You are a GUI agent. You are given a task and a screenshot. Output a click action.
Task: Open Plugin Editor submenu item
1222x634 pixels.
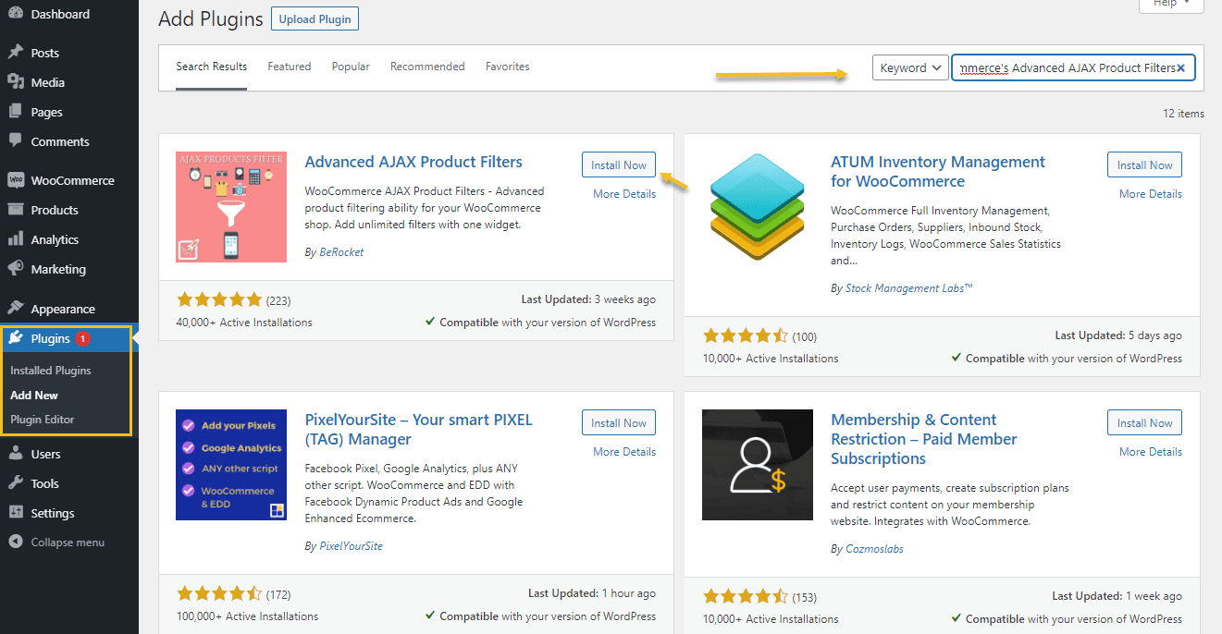click(x=43, y=419)
